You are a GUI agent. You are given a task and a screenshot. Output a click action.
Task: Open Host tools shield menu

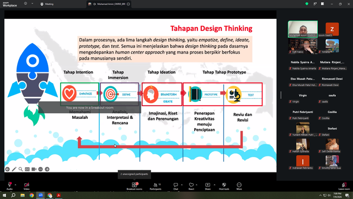(x=224, y=186)
